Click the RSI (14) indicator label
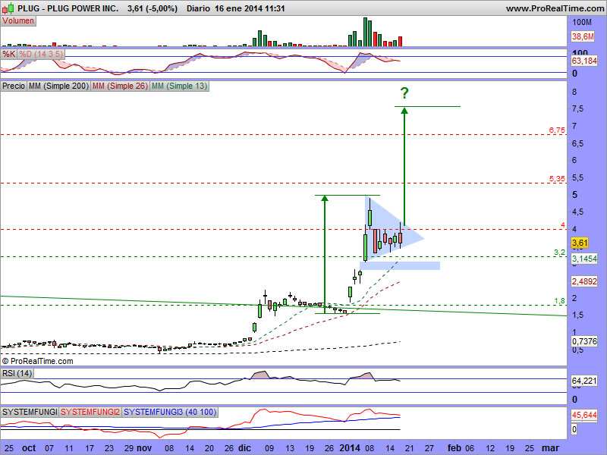607x455 pixels. [x=17, y=373]
